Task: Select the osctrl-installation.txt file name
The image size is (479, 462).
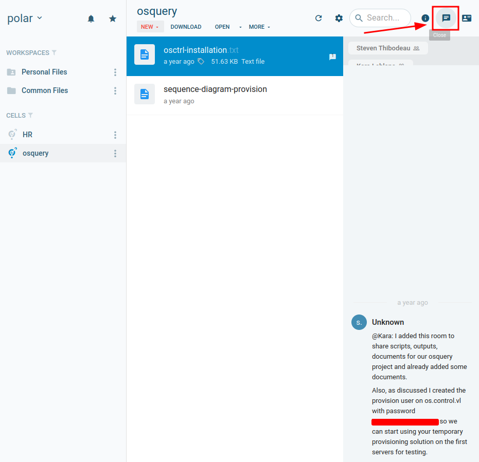Action: coord(201,50)
